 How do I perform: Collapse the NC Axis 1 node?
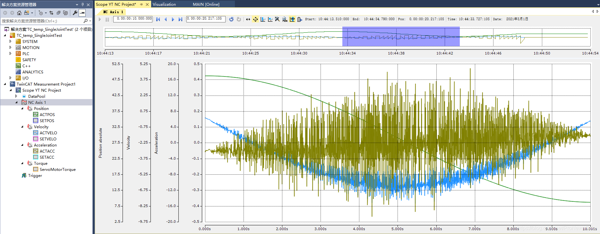click(17, 102)
